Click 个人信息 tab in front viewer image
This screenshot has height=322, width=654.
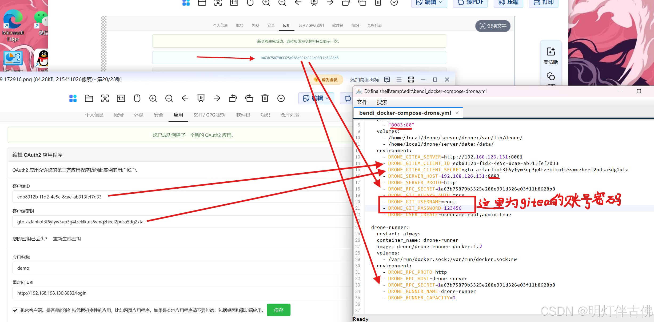tap(94, 115)
